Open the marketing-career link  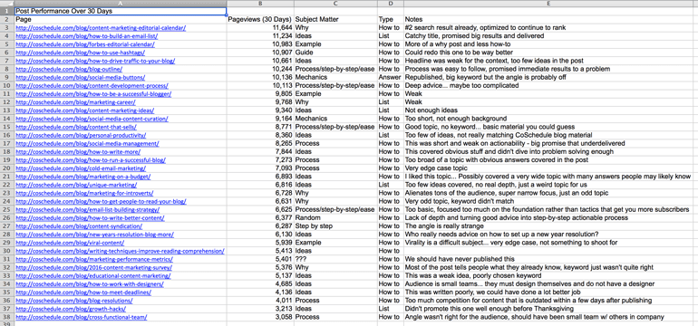click(x=75, y=101)
